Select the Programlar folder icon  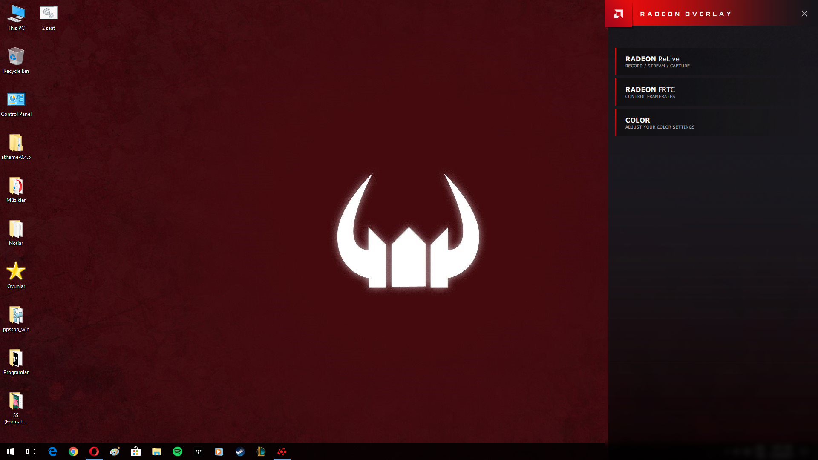point(16,362)
